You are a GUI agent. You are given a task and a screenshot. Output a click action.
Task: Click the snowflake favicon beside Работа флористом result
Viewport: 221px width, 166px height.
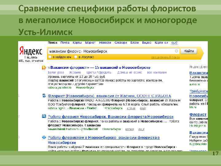(x=44, y=137)
